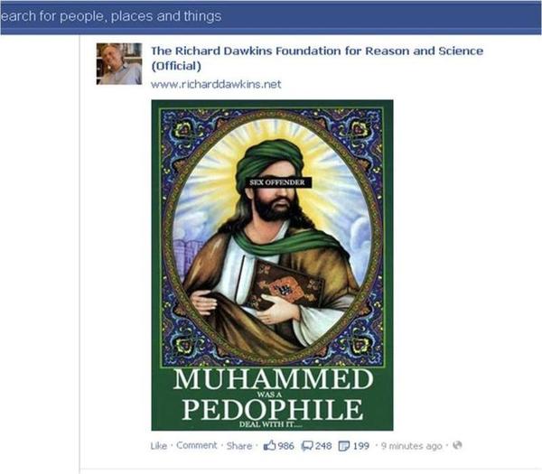Click the shares count icon

point(344,446)
